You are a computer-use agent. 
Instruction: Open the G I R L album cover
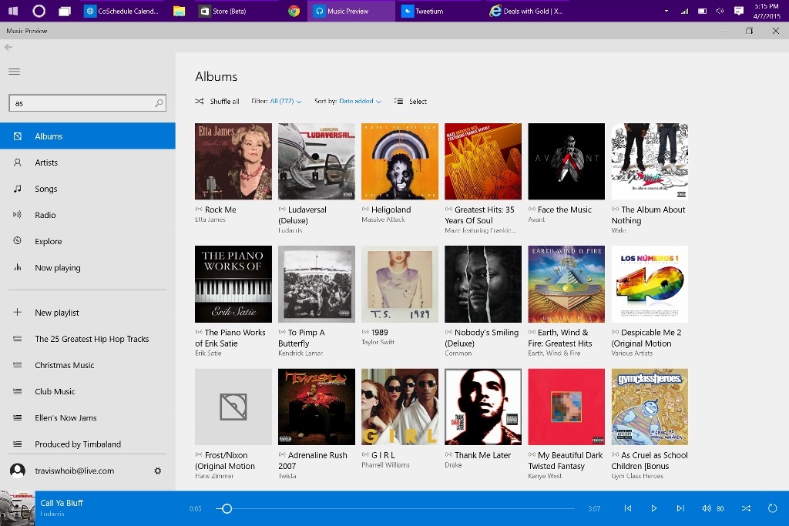(400, 407)
